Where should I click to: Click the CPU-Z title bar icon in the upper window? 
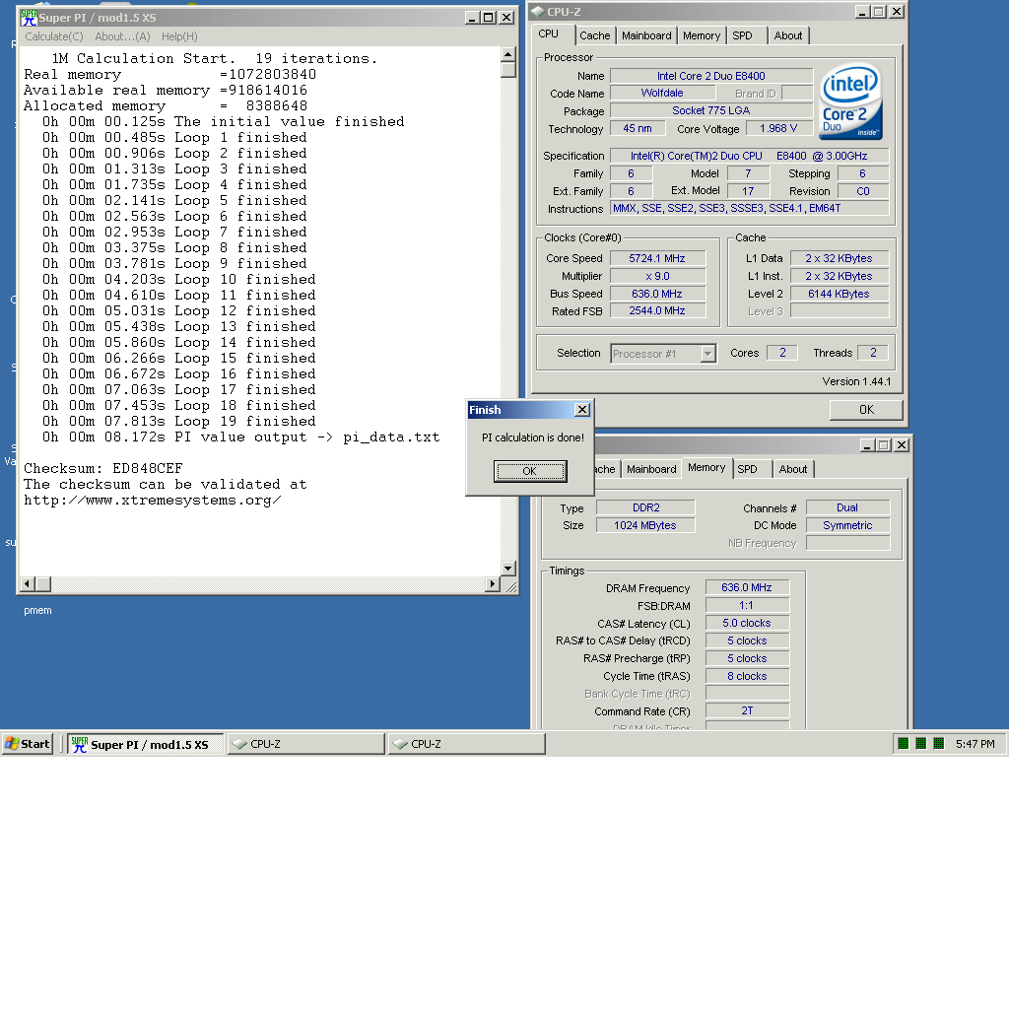click(x=538, y=12)
